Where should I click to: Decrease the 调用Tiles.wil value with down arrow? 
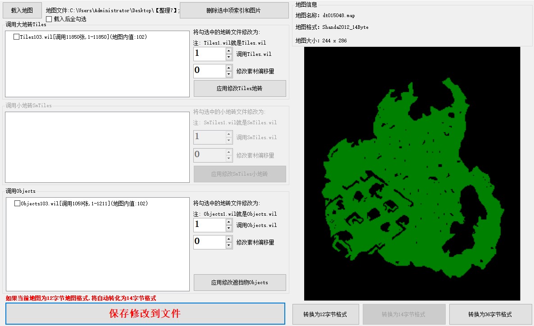tap(229, 57)
